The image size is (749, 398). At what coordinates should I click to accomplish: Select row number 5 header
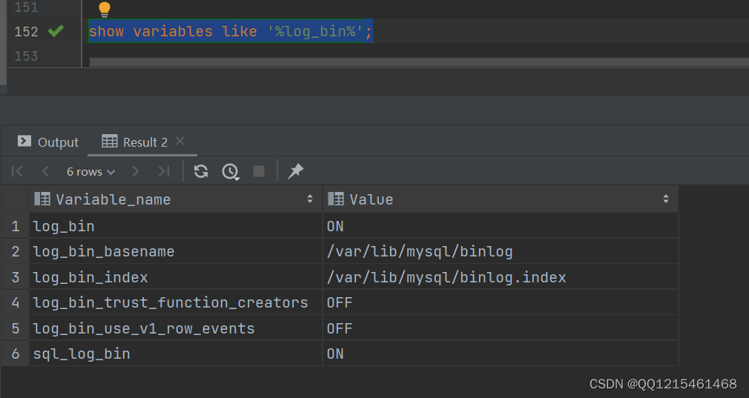(x=16, y=328)
